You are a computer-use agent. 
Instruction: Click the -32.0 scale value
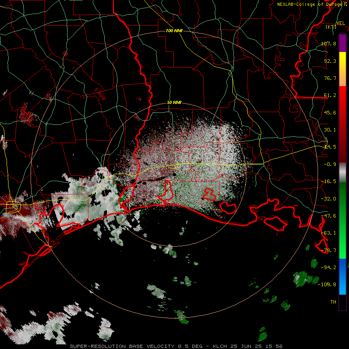[x=328, y=199]
